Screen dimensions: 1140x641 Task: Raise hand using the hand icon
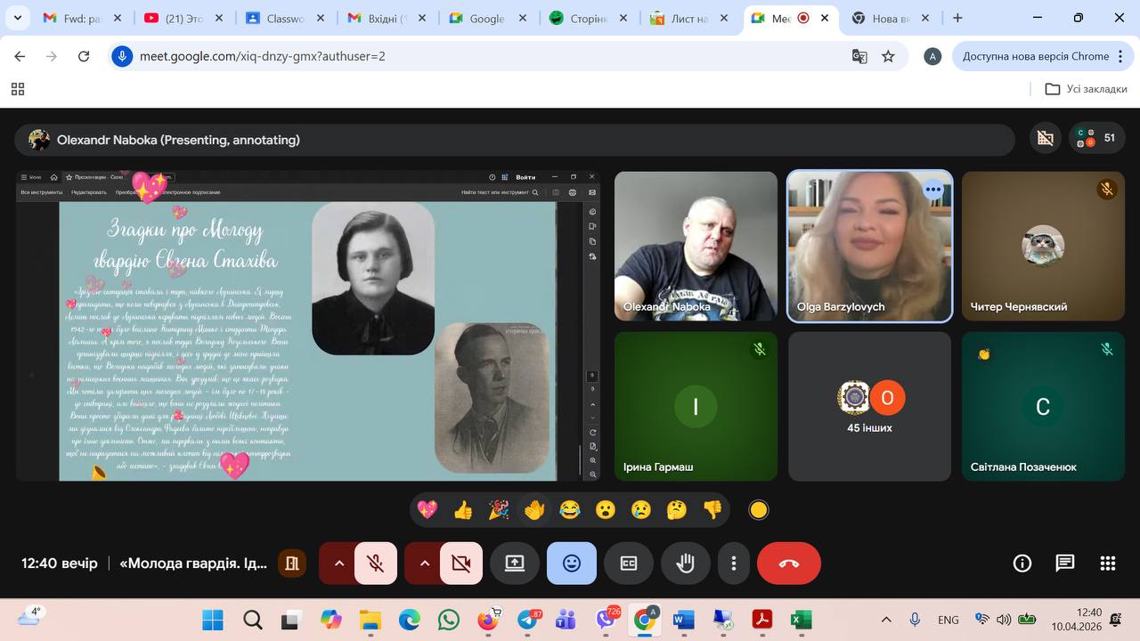685,564
